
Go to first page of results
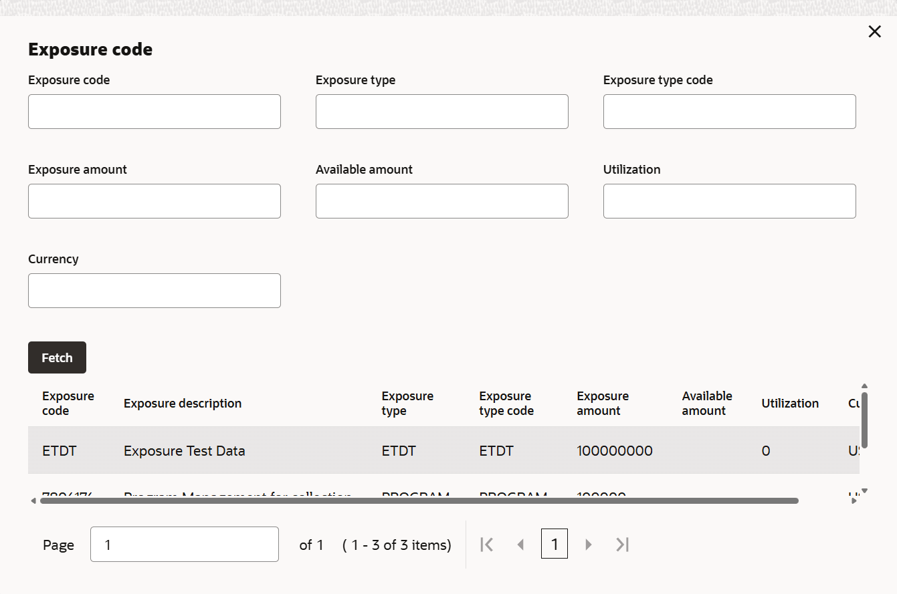click(x=487, y=545)
